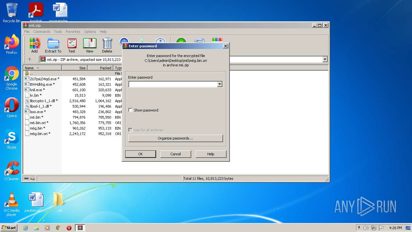Click the Delete trash can icon
412x232 pixels.
107,45
